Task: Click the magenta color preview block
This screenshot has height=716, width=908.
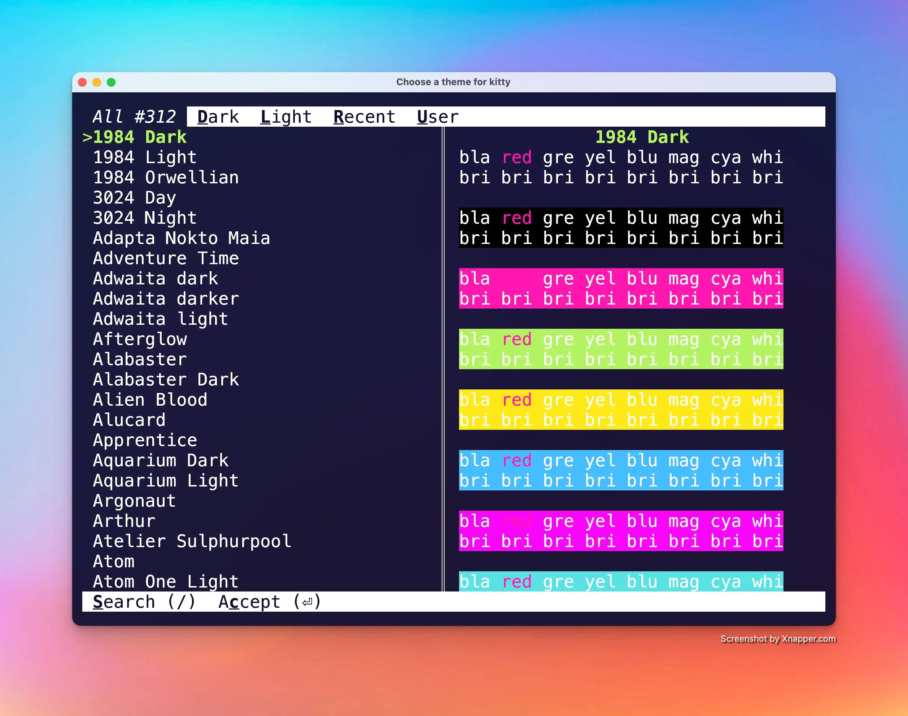Action: (621, 531)
